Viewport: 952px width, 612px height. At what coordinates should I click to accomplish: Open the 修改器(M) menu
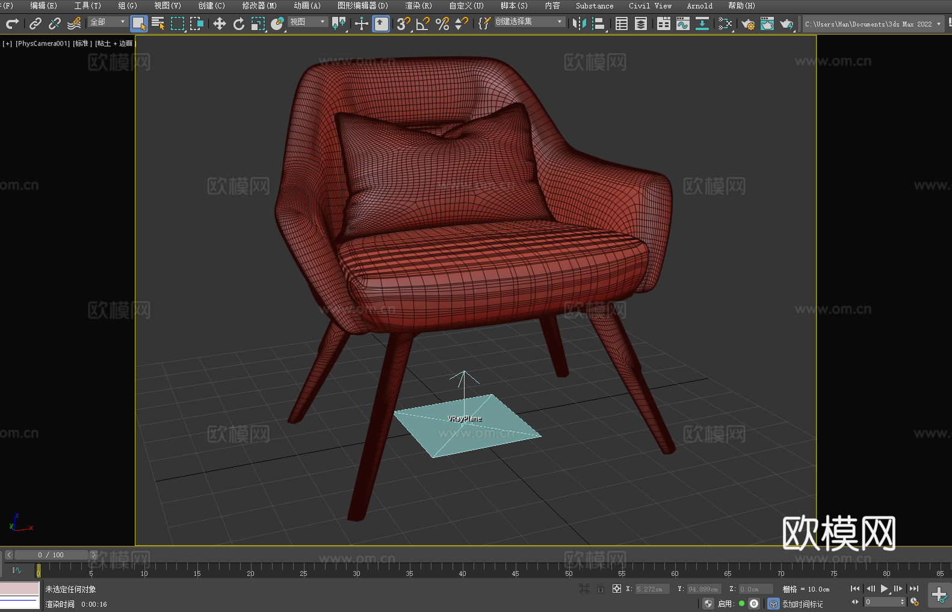[x=259, y=5]
